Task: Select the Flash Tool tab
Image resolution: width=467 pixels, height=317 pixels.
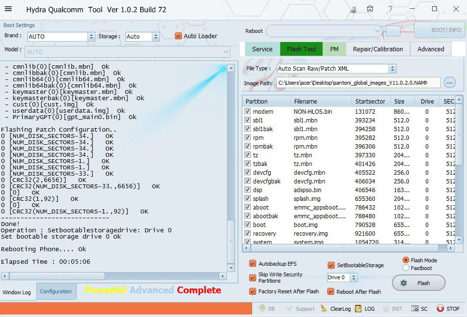Action: (301, 49)
